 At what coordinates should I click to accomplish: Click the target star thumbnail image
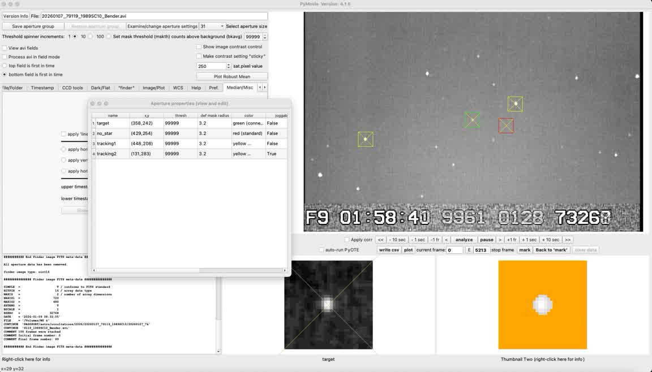[x=328, y=305]
